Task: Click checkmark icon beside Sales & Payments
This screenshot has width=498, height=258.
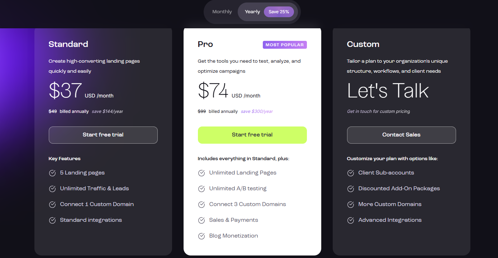Action: (201, 220)
